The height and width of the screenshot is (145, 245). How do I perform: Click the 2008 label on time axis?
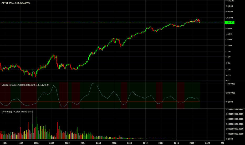pos(114,143)
